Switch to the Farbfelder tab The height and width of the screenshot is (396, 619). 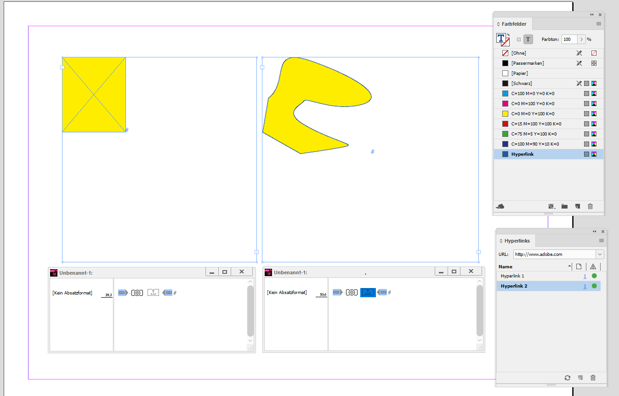point(514,24)
